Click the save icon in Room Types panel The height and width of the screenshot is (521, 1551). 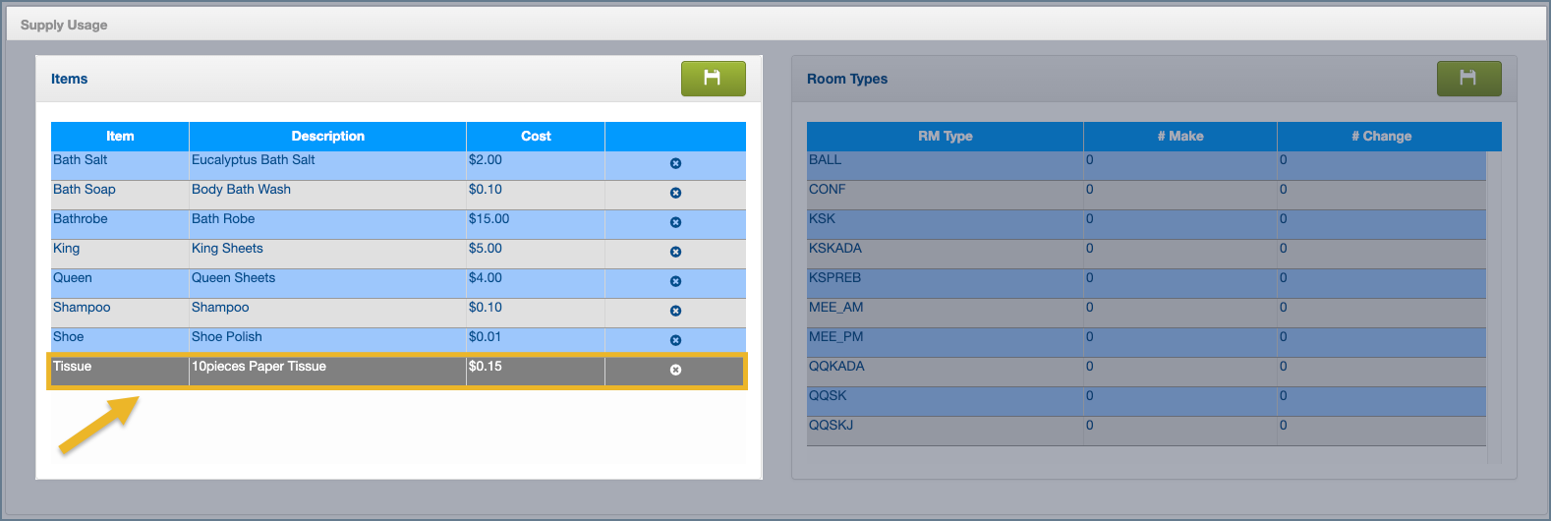[x=1468, y=79]
